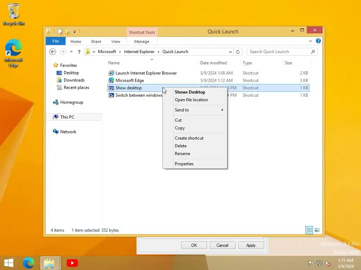The height and width of the screenshot is (270, 361).
Task: Launch Microsoft Edge from the taskbar
Action: coord(28,263)
